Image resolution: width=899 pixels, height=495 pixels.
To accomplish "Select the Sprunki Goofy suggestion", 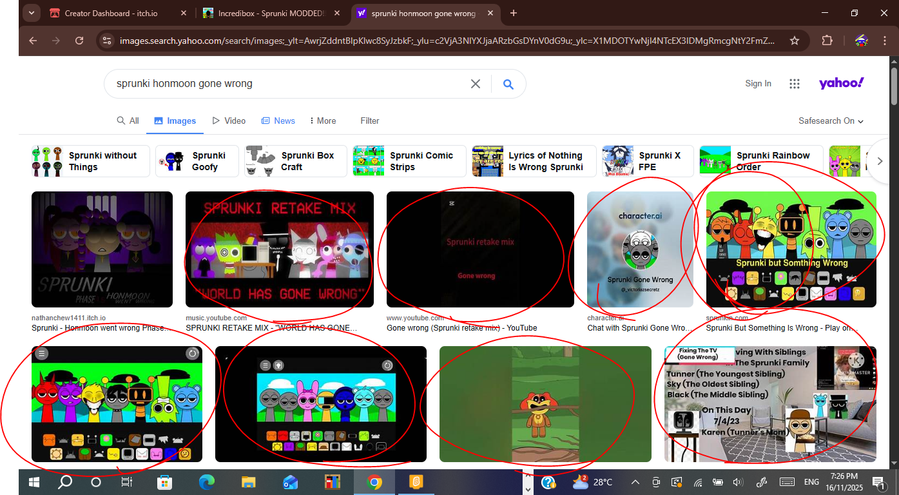I will pos(197,161).
